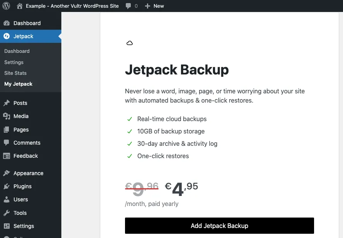
Task: Click the Plugins plug icon
Action: 7,186
